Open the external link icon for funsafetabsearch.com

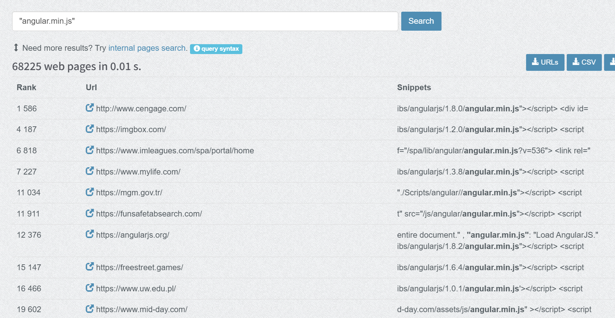[x=90, y=213]
